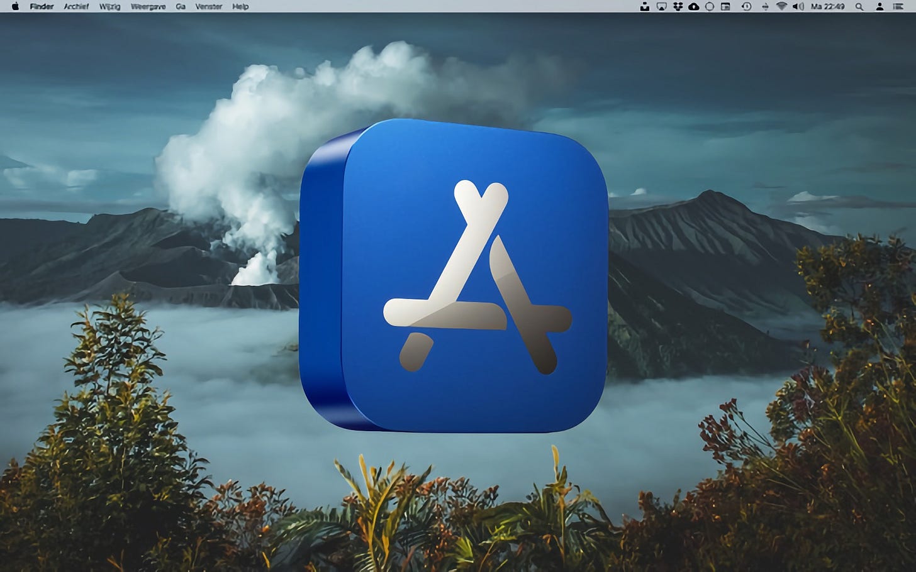Open the Finder menu
The image size is (916, 572).
point(42,6)
